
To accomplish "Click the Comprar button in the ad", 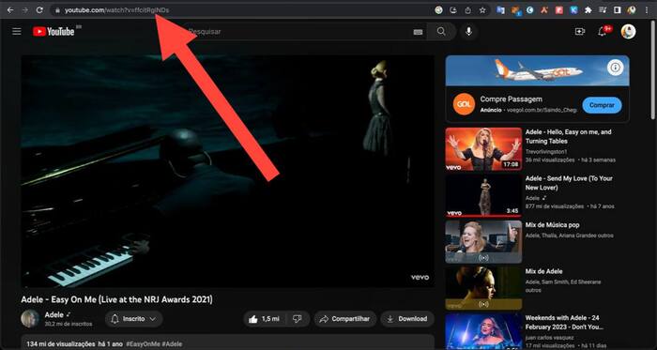I will [x=602, y=105].
